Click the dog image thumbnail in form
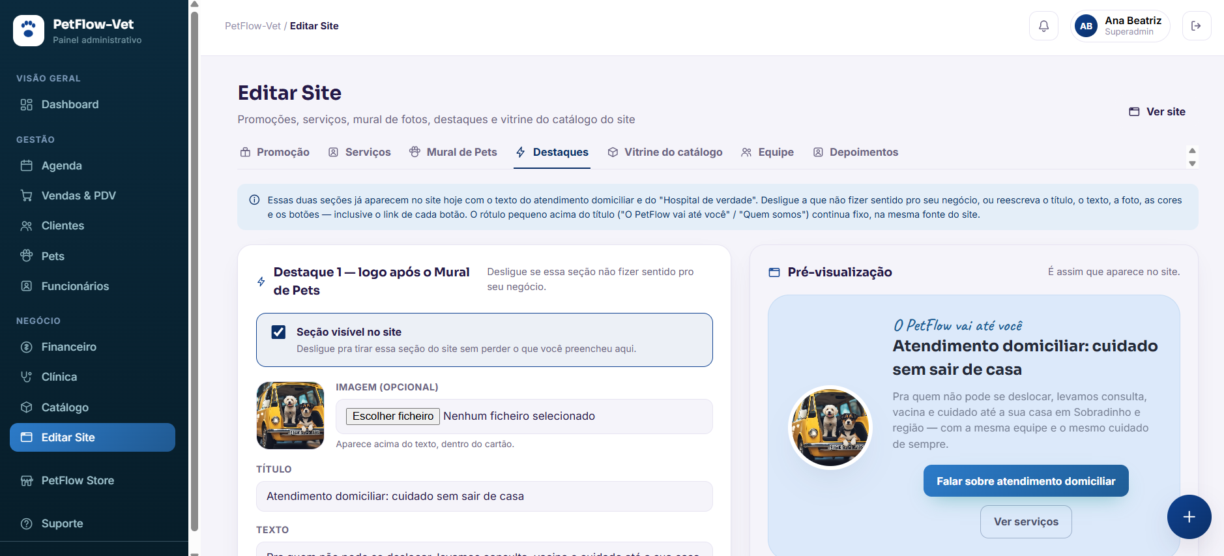The height and width of the screenshot is (556, 1224). [x=290, y=415]
